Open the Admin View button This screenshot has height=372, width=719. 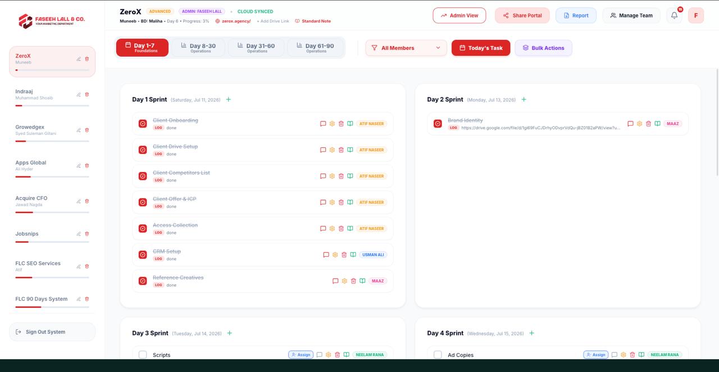pyautogui.click(x=459, y=16)
